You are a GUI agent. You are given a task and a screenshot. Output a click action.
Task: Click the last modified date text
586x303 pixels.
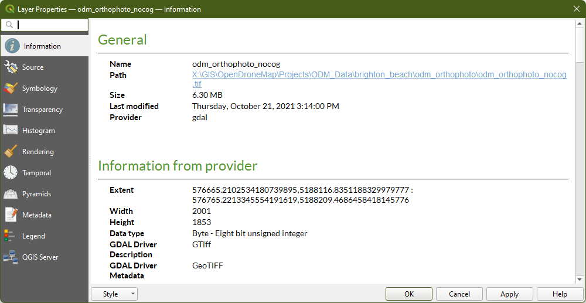pos(265,106)
